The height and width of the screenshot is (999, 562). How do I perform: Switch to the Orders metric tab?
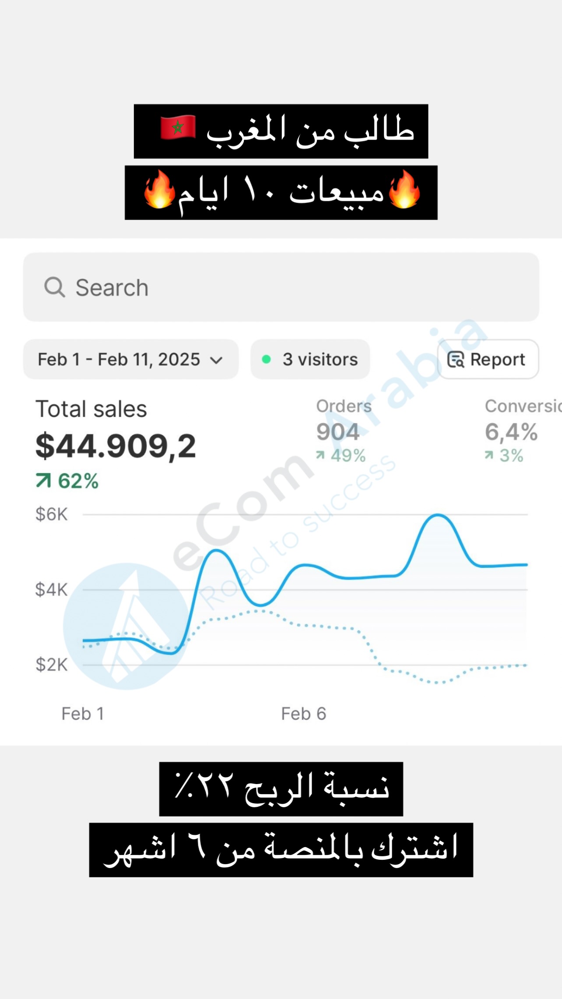[344, 406]
